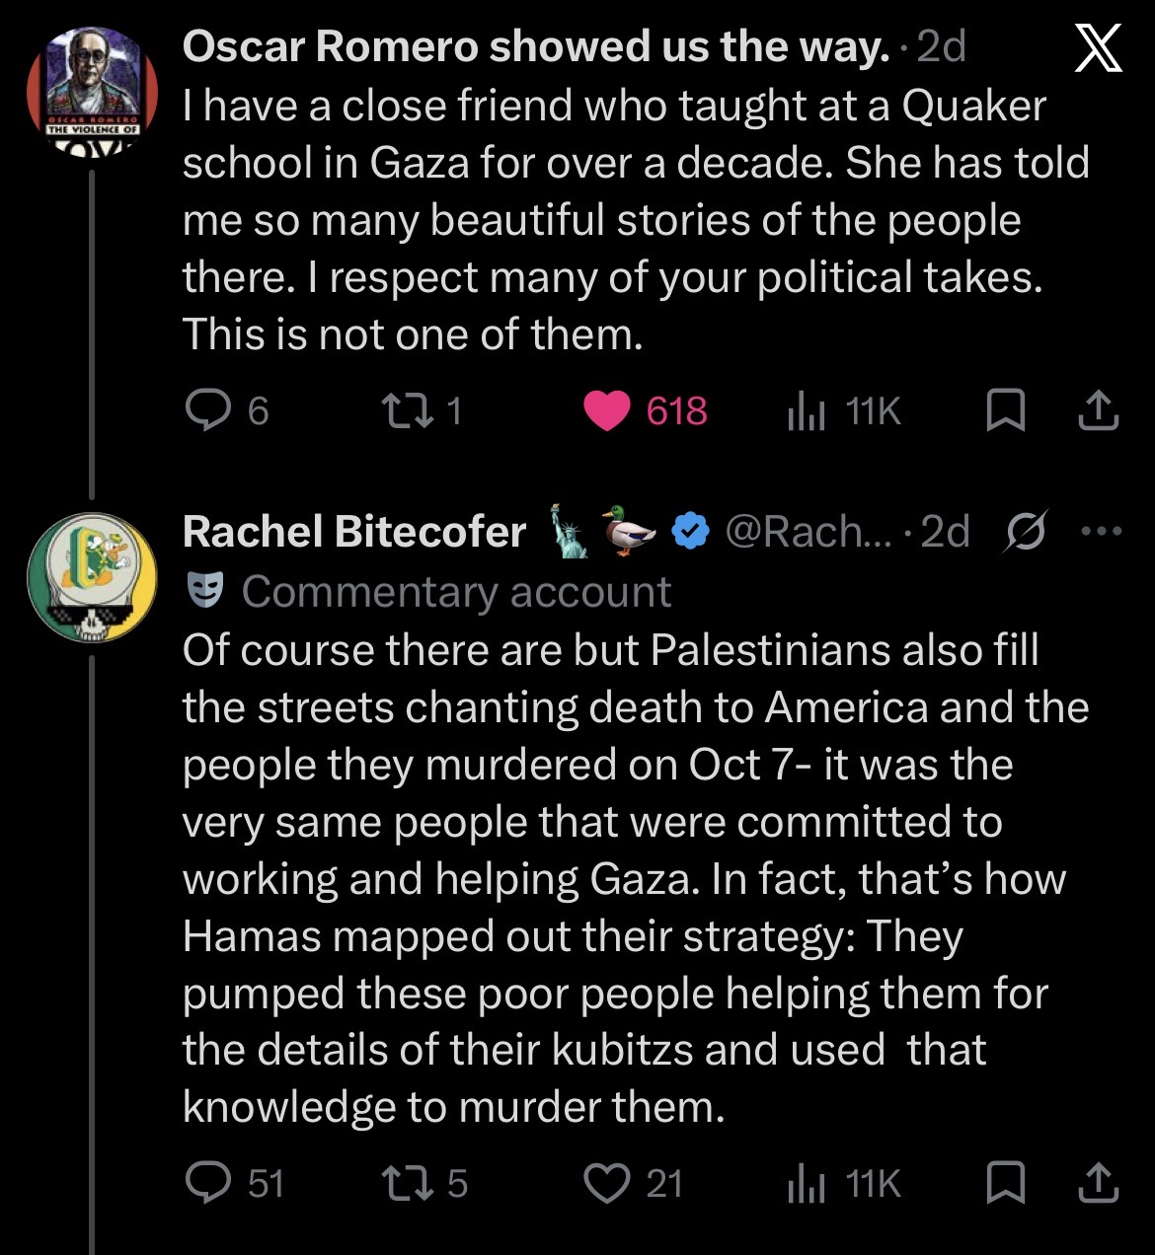The image size is (1155, 1255).
Task: View analytics for Oscar Romero's post
Action: [844, 411]
